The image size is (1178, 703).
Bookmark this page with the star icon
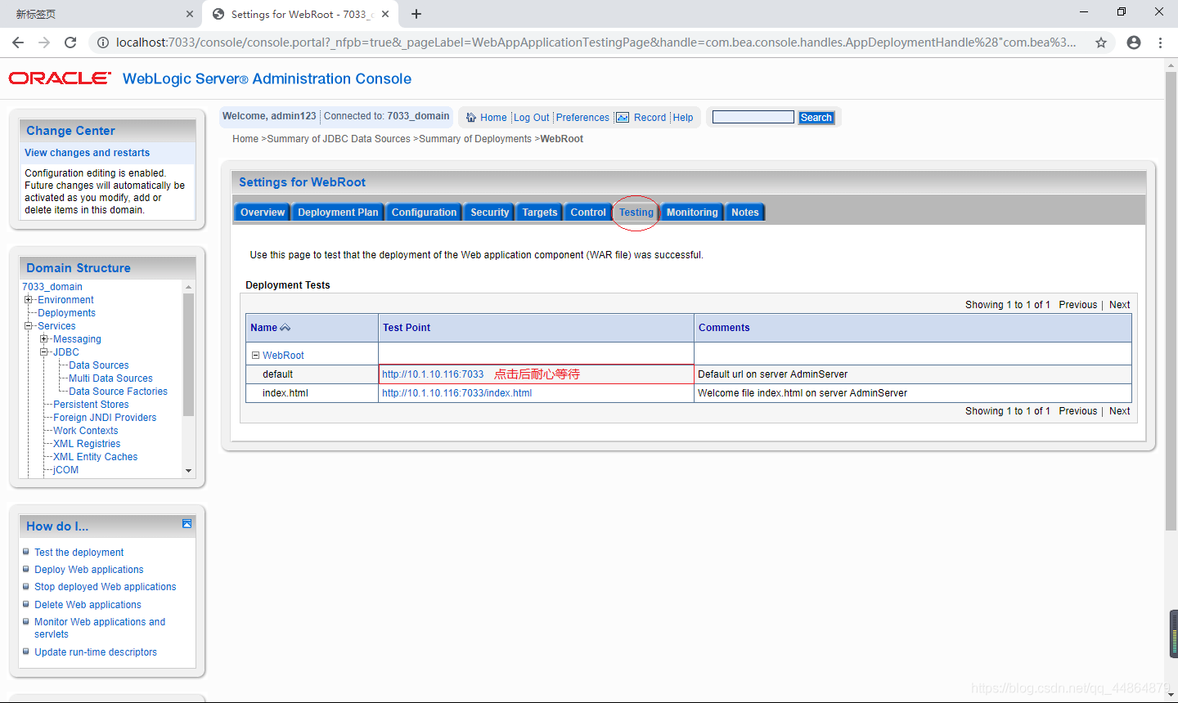(1101, 43)
